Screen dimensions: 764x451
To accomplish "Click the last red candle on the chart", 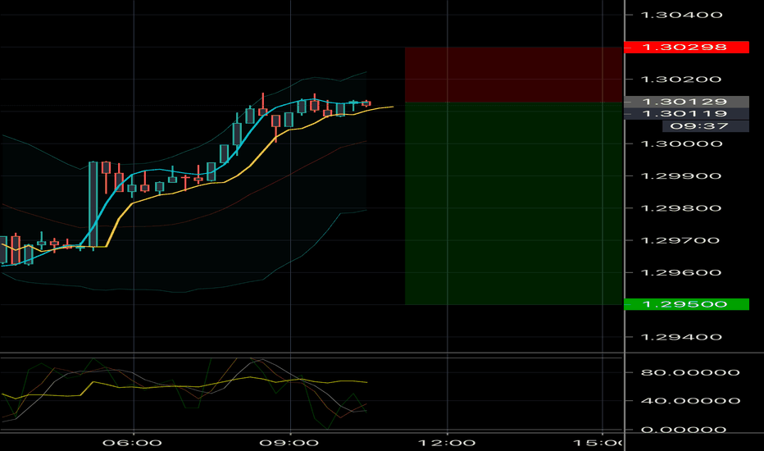I will 366,103.
